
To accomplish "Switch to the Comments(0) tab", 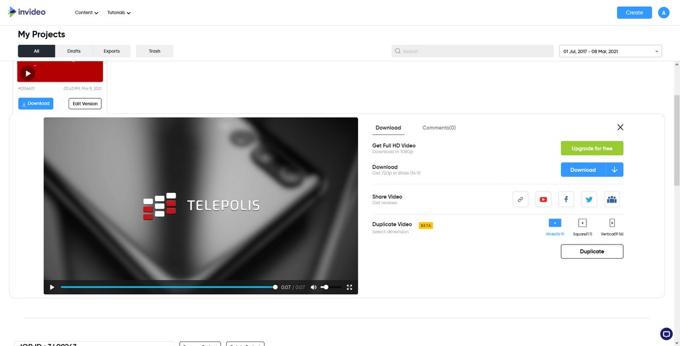I will (439, 128).
